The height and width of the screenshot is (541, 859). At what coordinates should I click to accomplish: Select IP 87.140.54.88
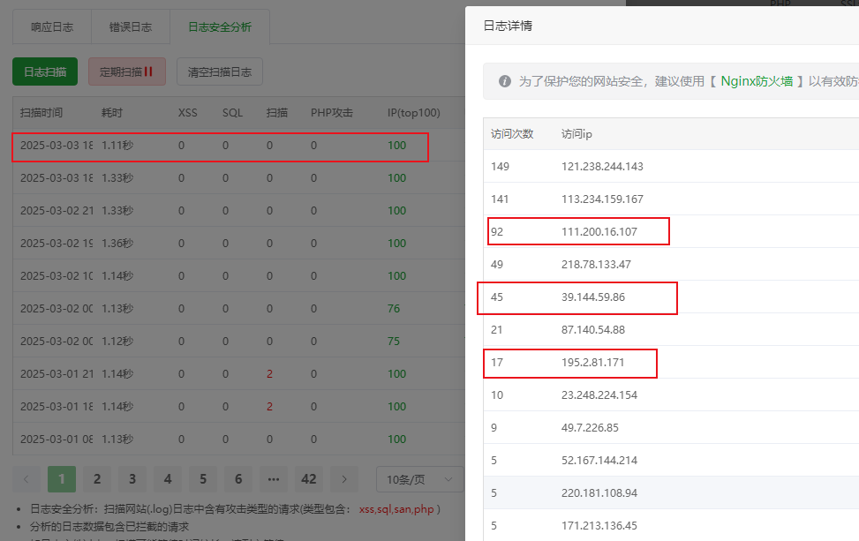pos(592,330)
